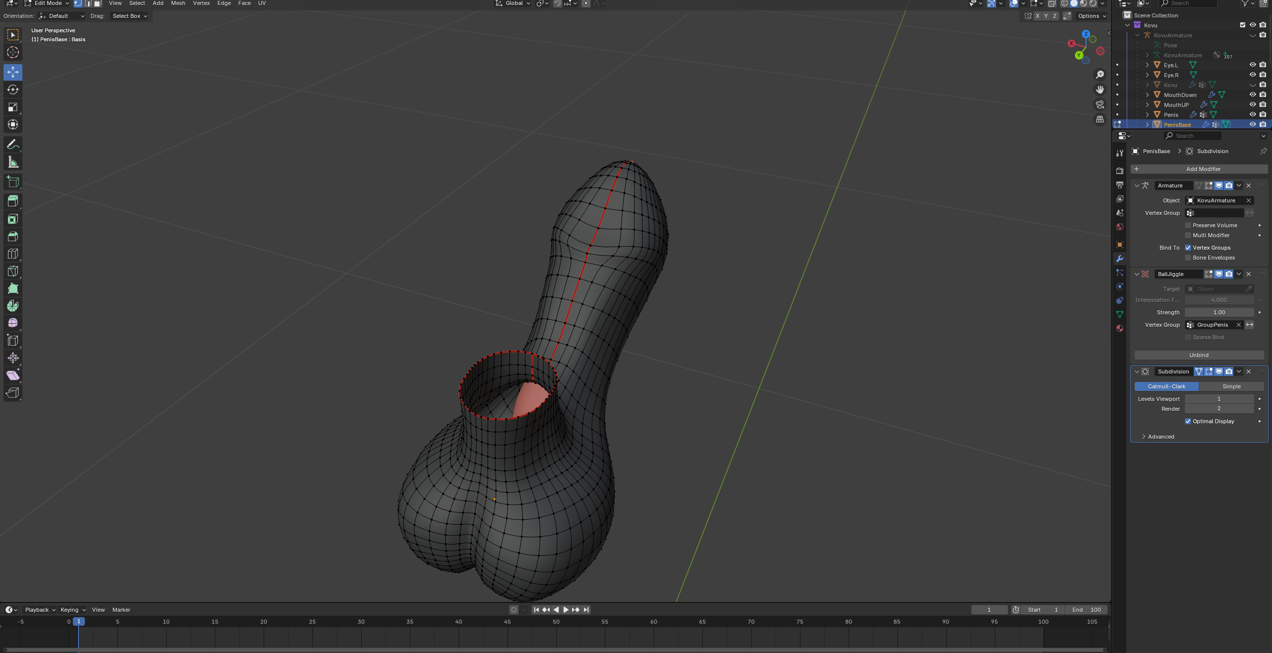Screen dimensions: 1272x653
Task: Hide the Eye.L object in outliner
Action: (x=1253, y=65)
